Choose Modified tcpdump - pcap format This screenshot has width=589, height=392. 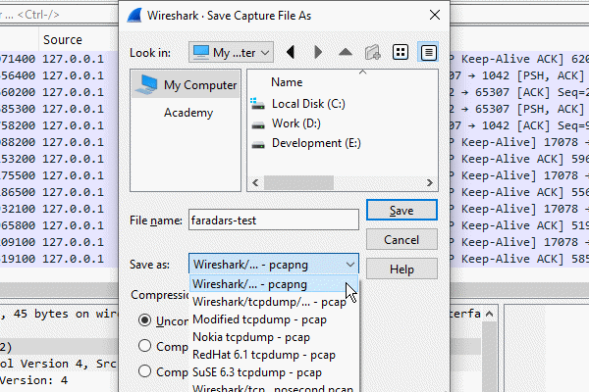pyautogui.click(x=274, y=319)
